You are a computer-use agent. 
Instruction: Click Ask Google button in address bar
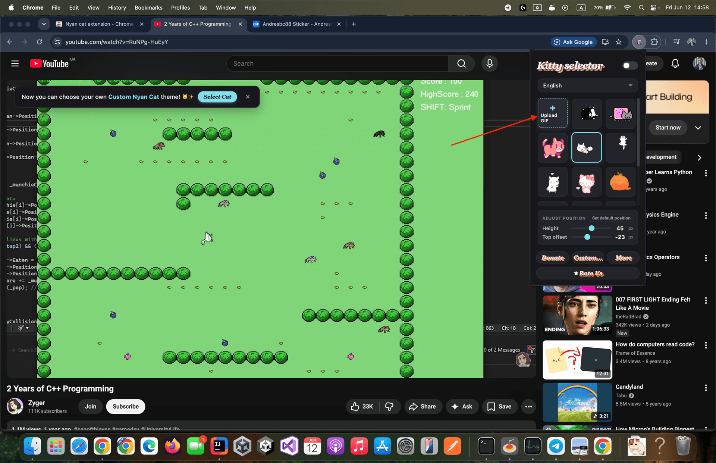574,42
